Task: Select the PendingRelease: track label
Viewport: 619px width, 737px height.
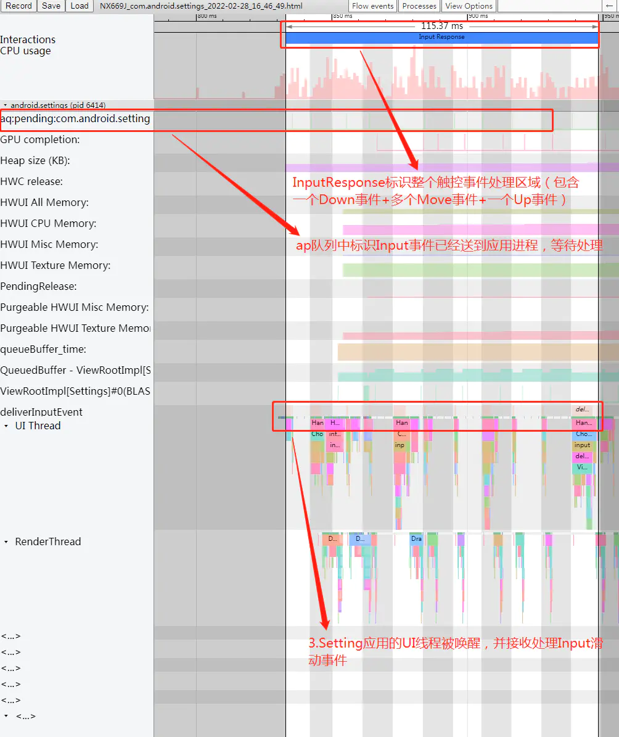Action: pos(39,286)
